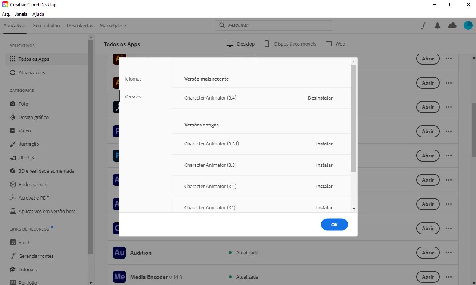
Task: Click the Design gráfico icon
Action: coord(13,117)
